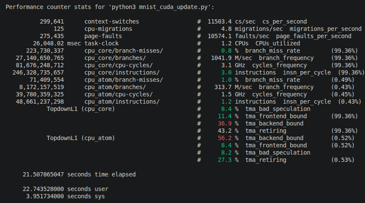Select the 8.2 % tma_bad_speculation atom value
The height and width of the screenshot is (203, 365).
pyautogui.click(x=230, y=152)
